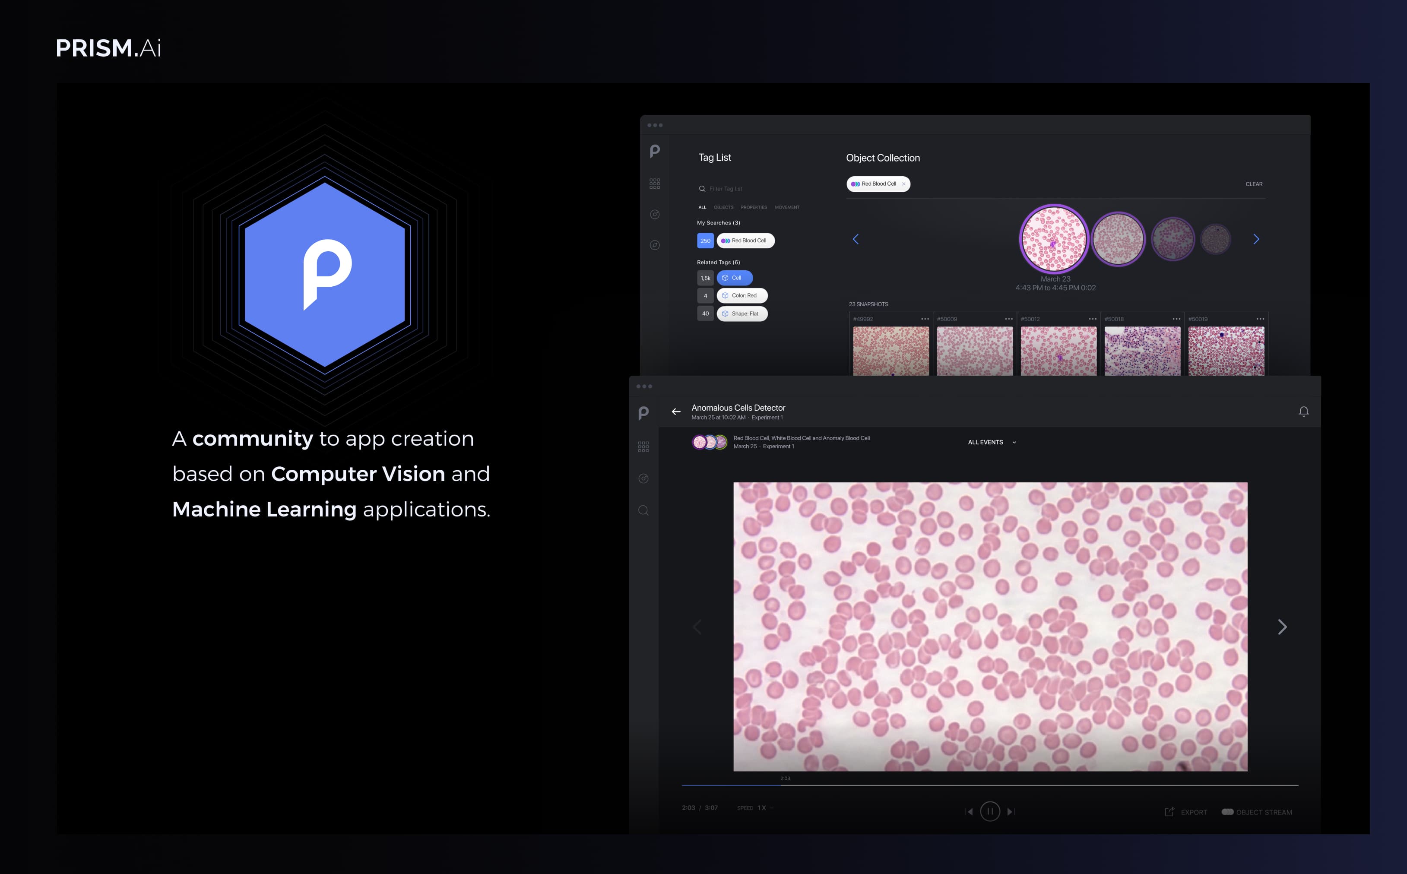Open search icon in detector window sidebar

click(643, 510)
